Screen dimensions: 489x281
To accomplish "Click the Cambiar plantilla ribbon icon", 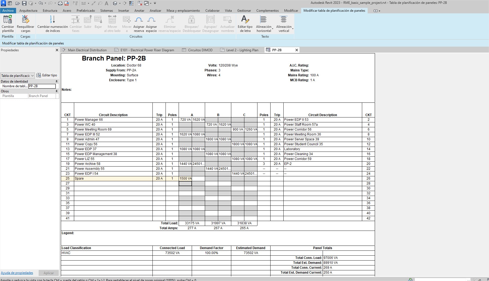I will click(8, 24).
